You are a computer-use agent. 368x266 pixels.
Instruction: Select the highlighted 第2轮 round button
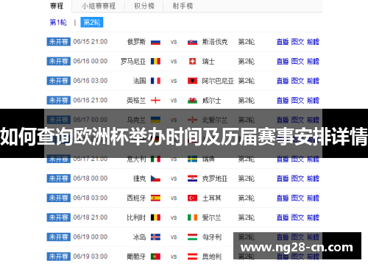(92, 22)
